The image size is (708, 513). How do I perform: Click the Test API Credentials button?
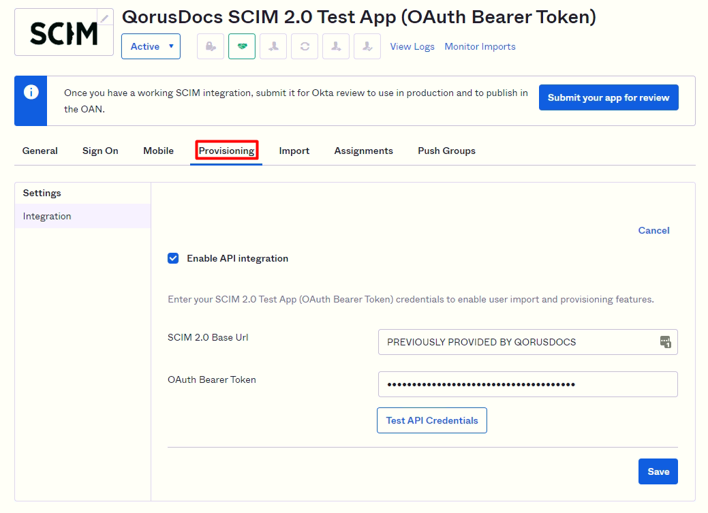point(432,420)
